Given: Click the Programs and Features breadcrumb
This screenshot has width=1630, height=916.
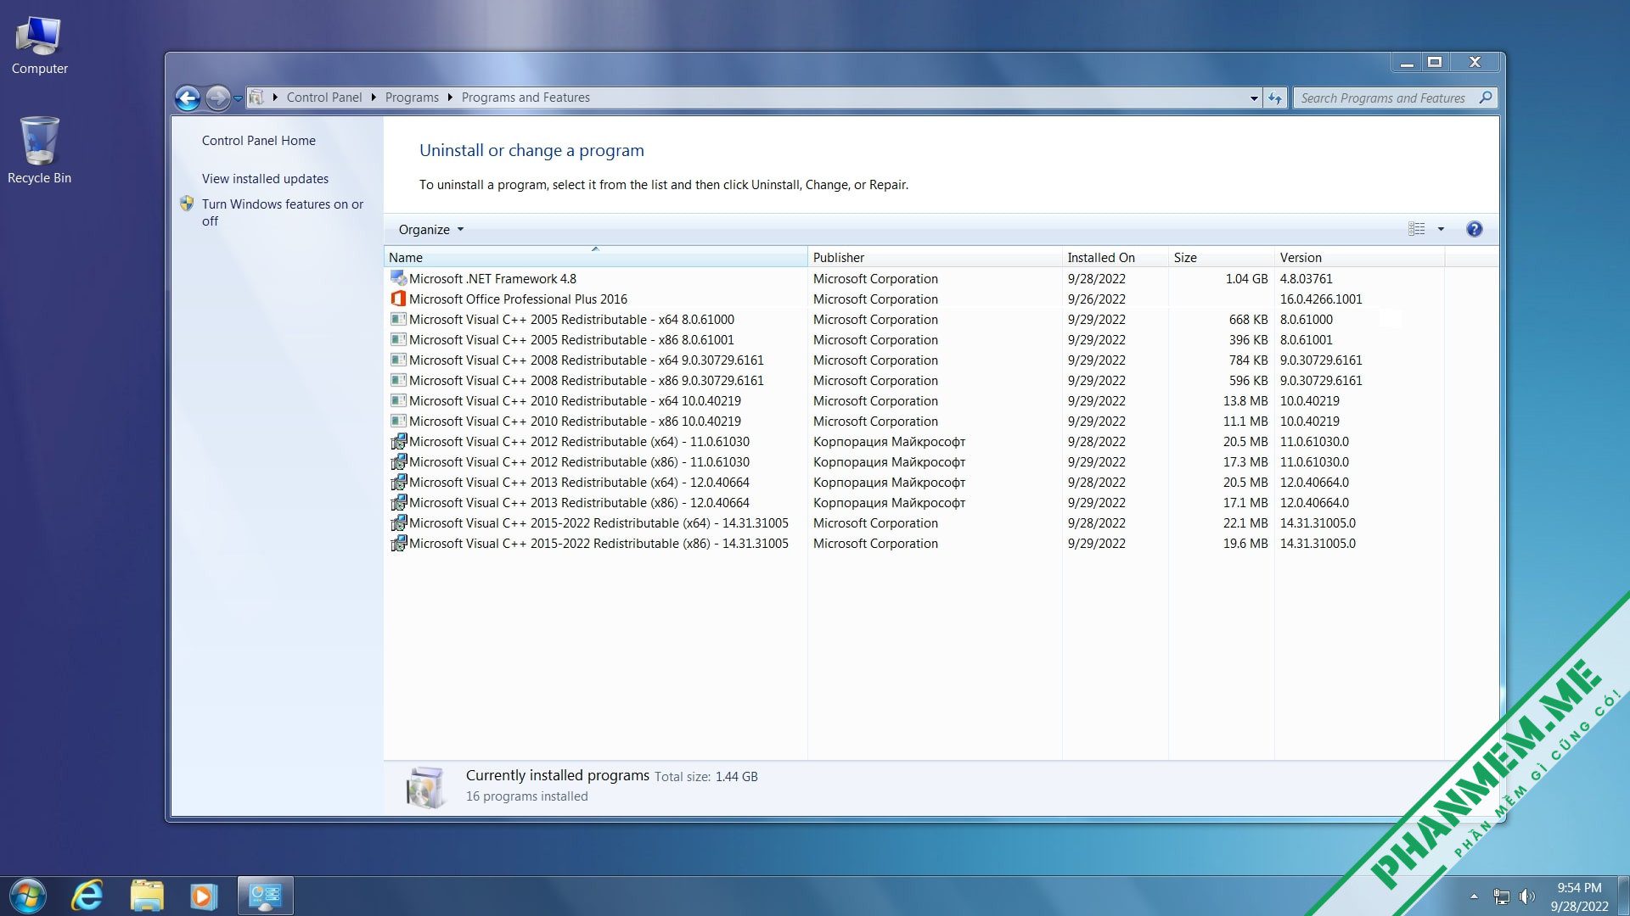Looking at the screenshot, I should [526, 98].
